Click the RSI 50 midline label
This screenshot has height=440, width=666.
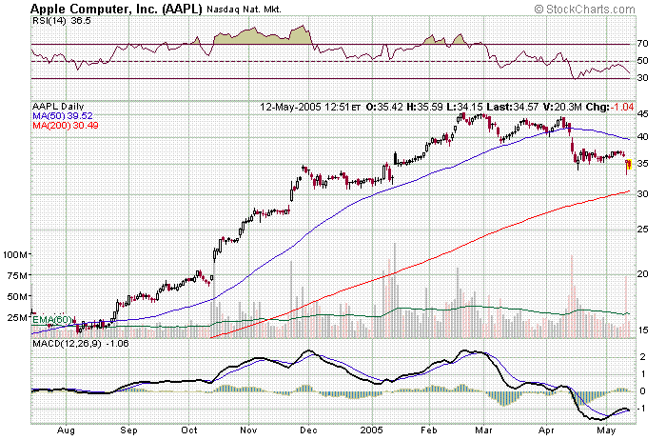(x=642, y=61)
